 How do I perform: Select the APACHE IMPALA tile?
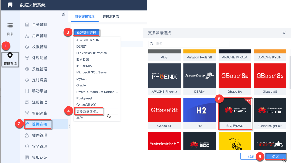(235, 55)
